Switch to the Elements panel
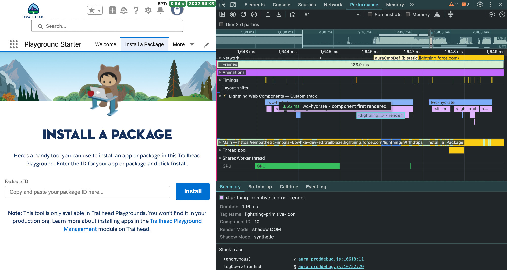 click(254, 5)
